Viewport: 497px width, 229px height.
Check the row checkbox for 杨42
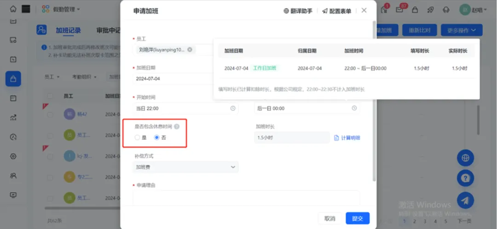[x=50, y=114]
